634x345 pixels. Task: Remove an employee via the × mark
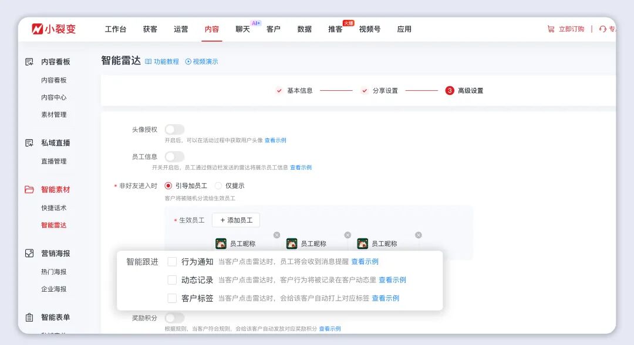click(x=277, y=234)
